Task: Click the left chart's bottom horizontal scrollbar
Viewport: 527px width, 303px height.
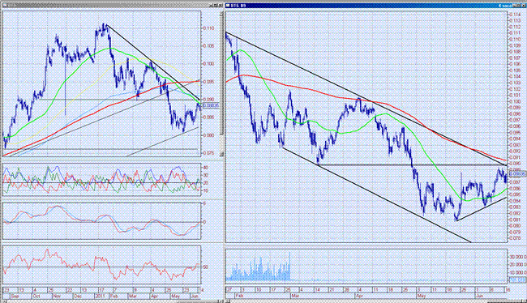Action: (x=112, y=301)
